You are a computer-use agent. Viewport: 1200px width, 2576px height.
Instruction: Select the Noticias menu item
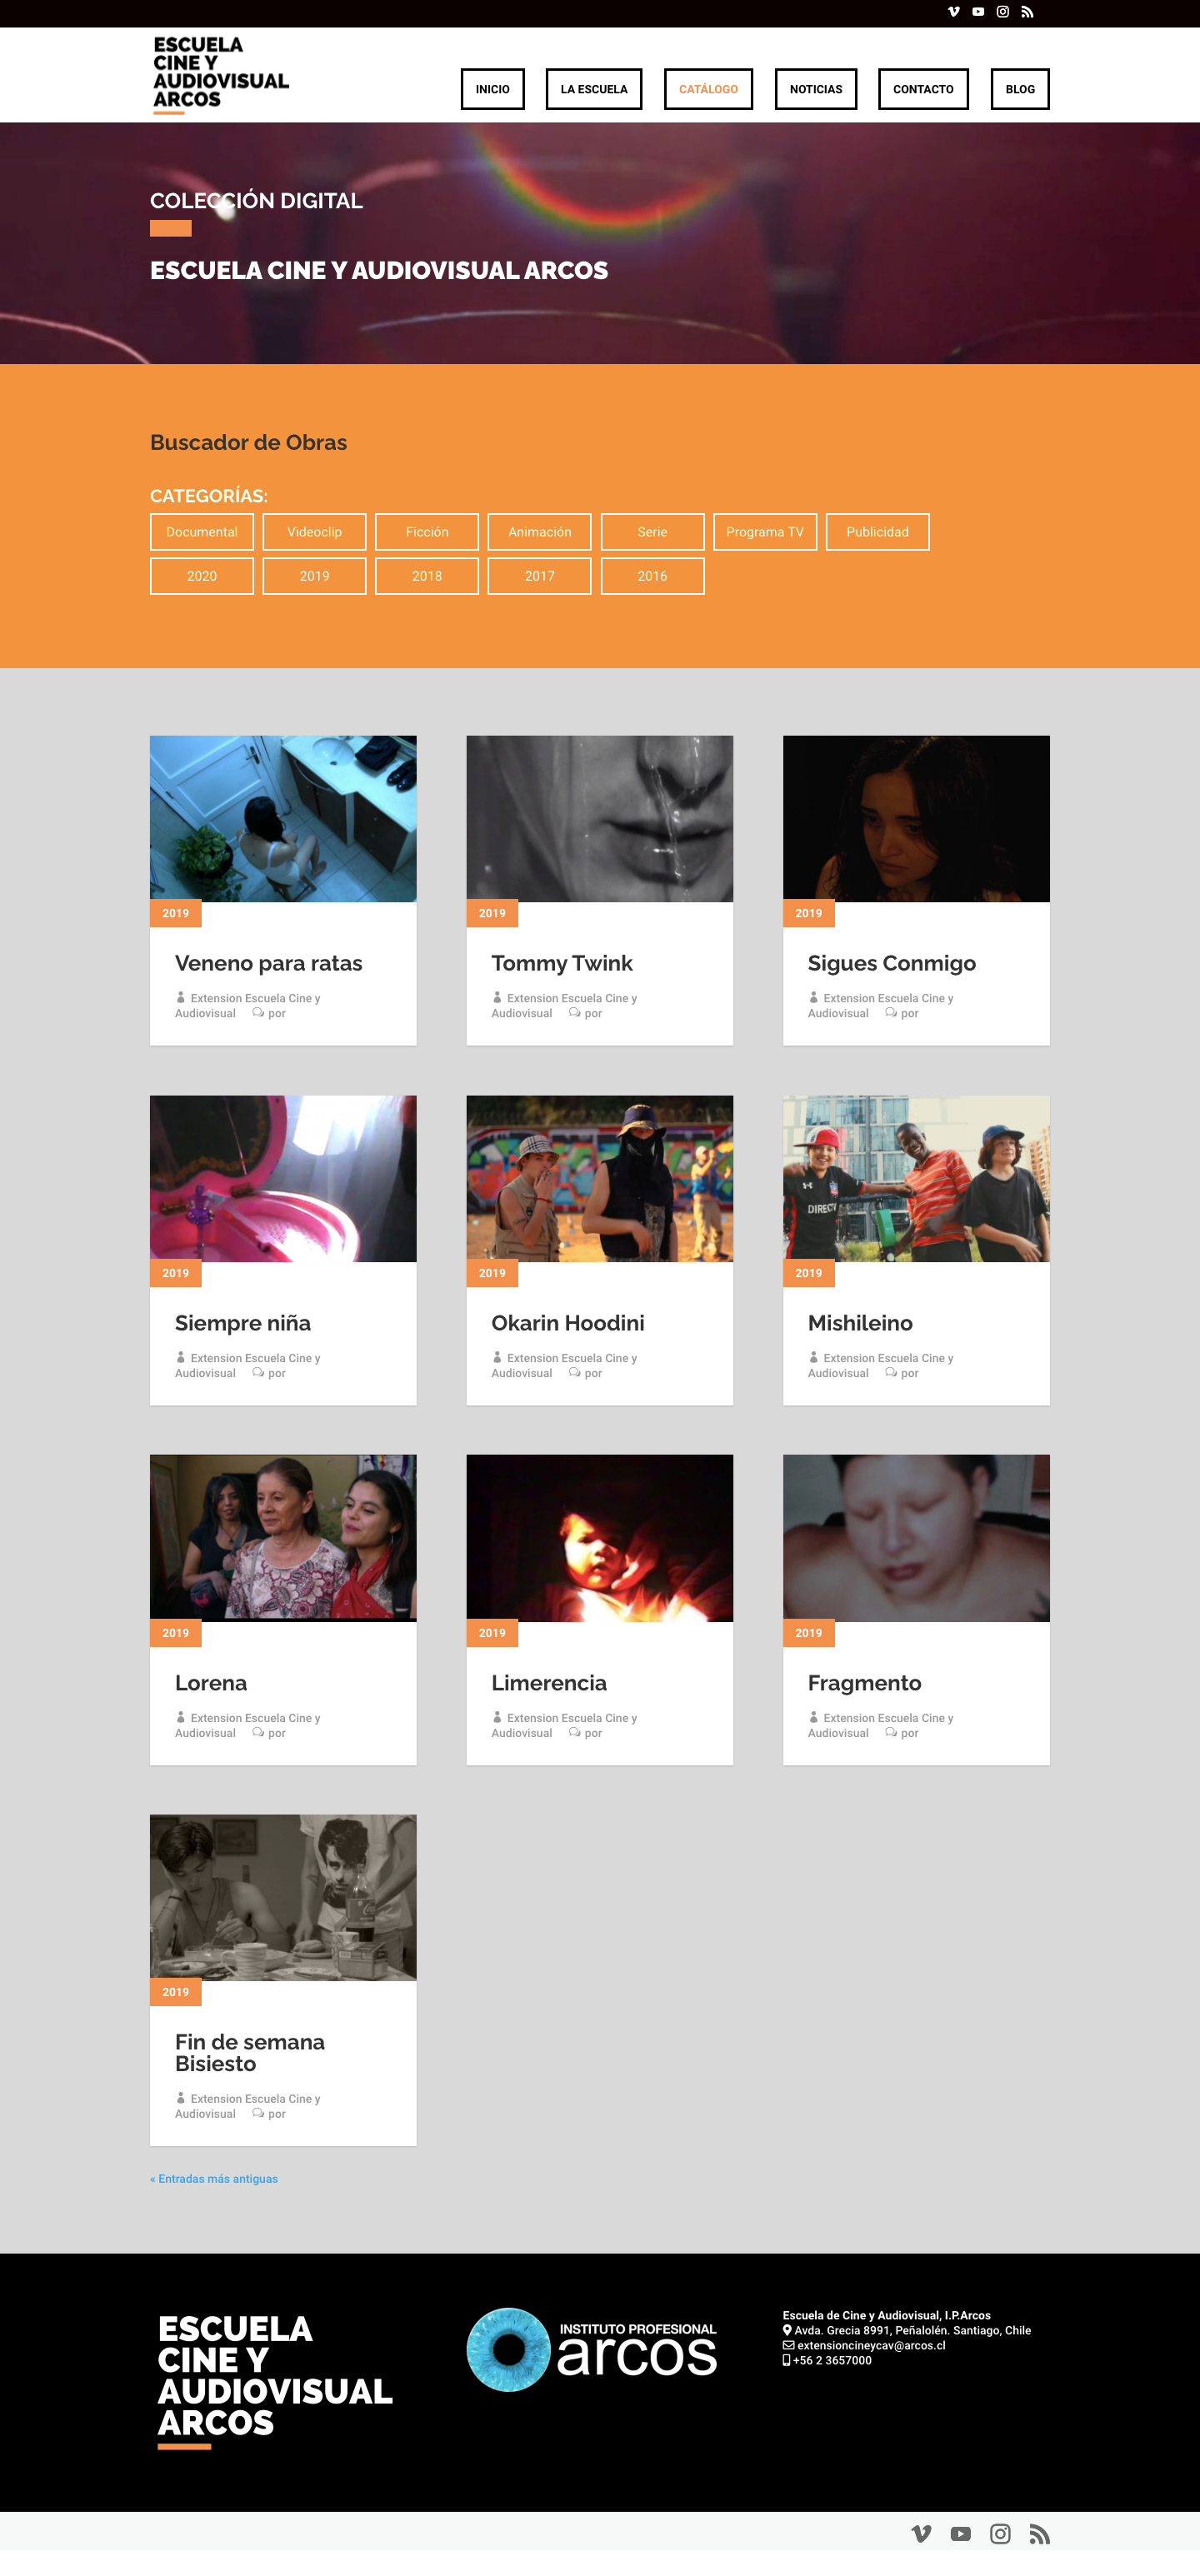[x=816, y=89]
